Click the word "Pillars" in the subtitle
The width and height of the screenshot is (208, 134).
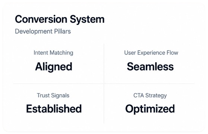62,31
